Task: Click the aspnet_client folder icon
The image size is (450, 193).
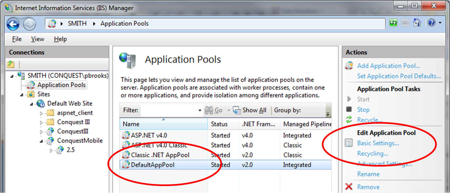Action: (x=51, y=113)
